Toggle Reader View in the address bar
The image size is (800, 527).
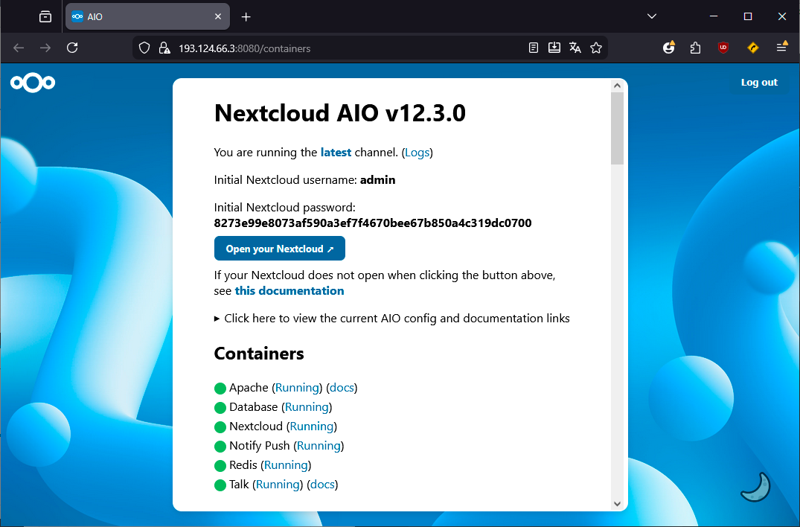pyautogui.click(x=533, y=47)
